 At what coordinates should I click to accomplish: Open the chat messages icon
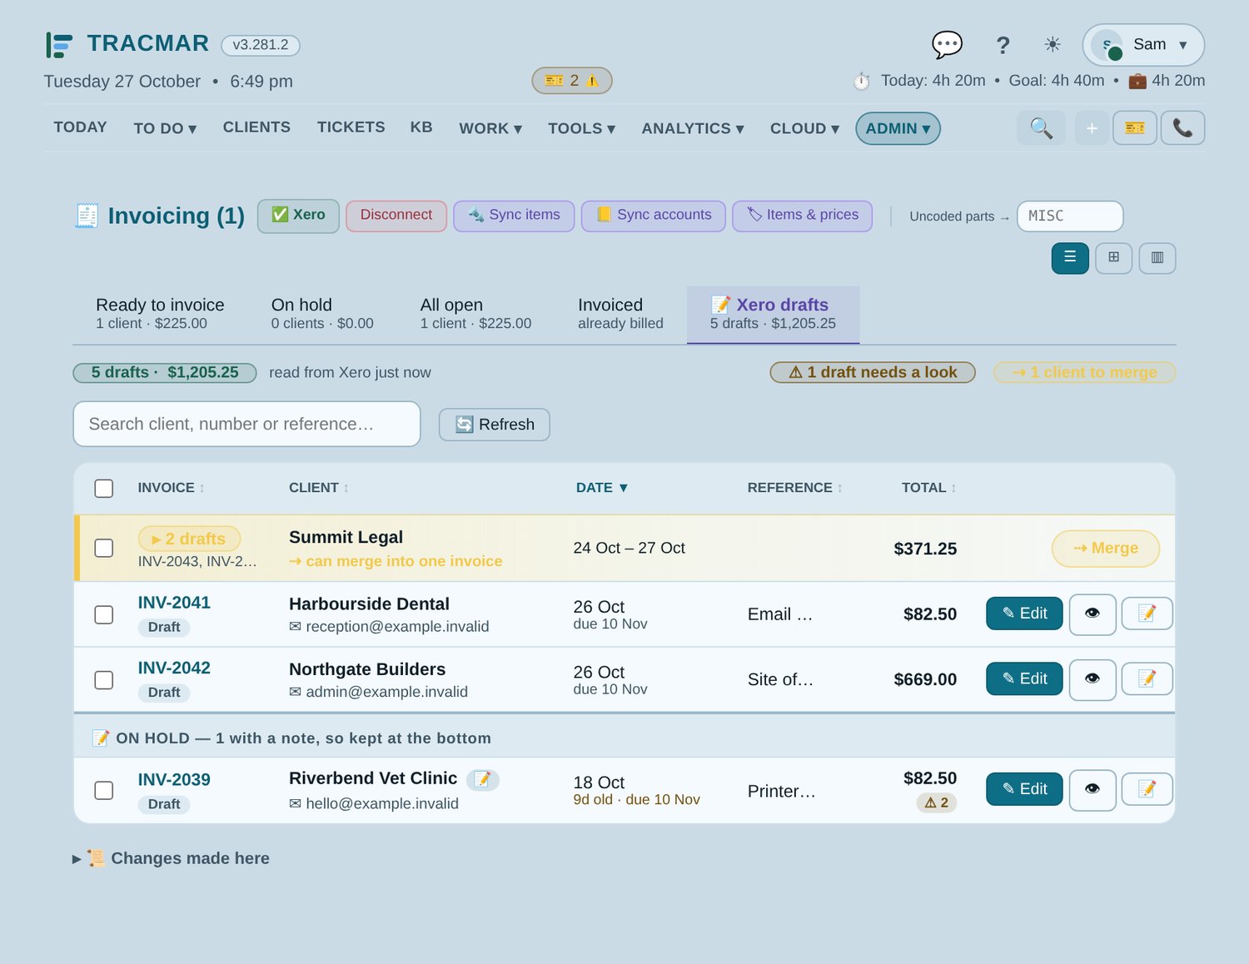tap(947, 45)
